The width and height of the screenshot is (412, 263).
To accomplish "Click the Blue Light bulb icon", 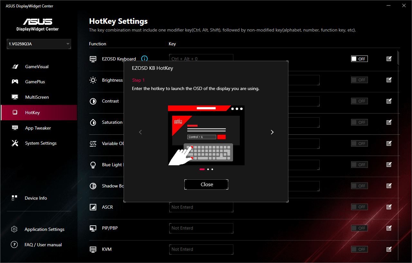I will (x=93, y=165).
